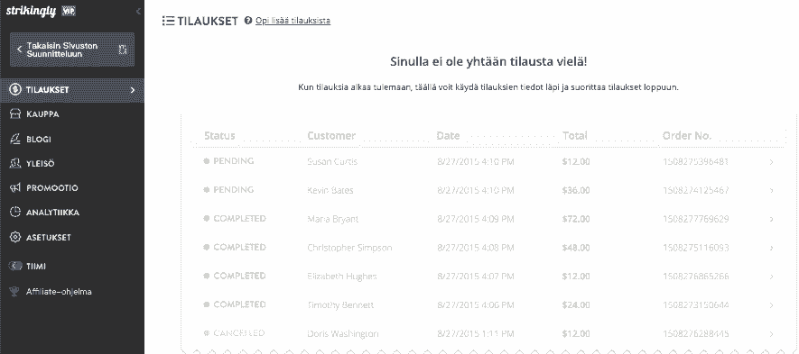Click the Tilaukset list header icon

point(168,21)
